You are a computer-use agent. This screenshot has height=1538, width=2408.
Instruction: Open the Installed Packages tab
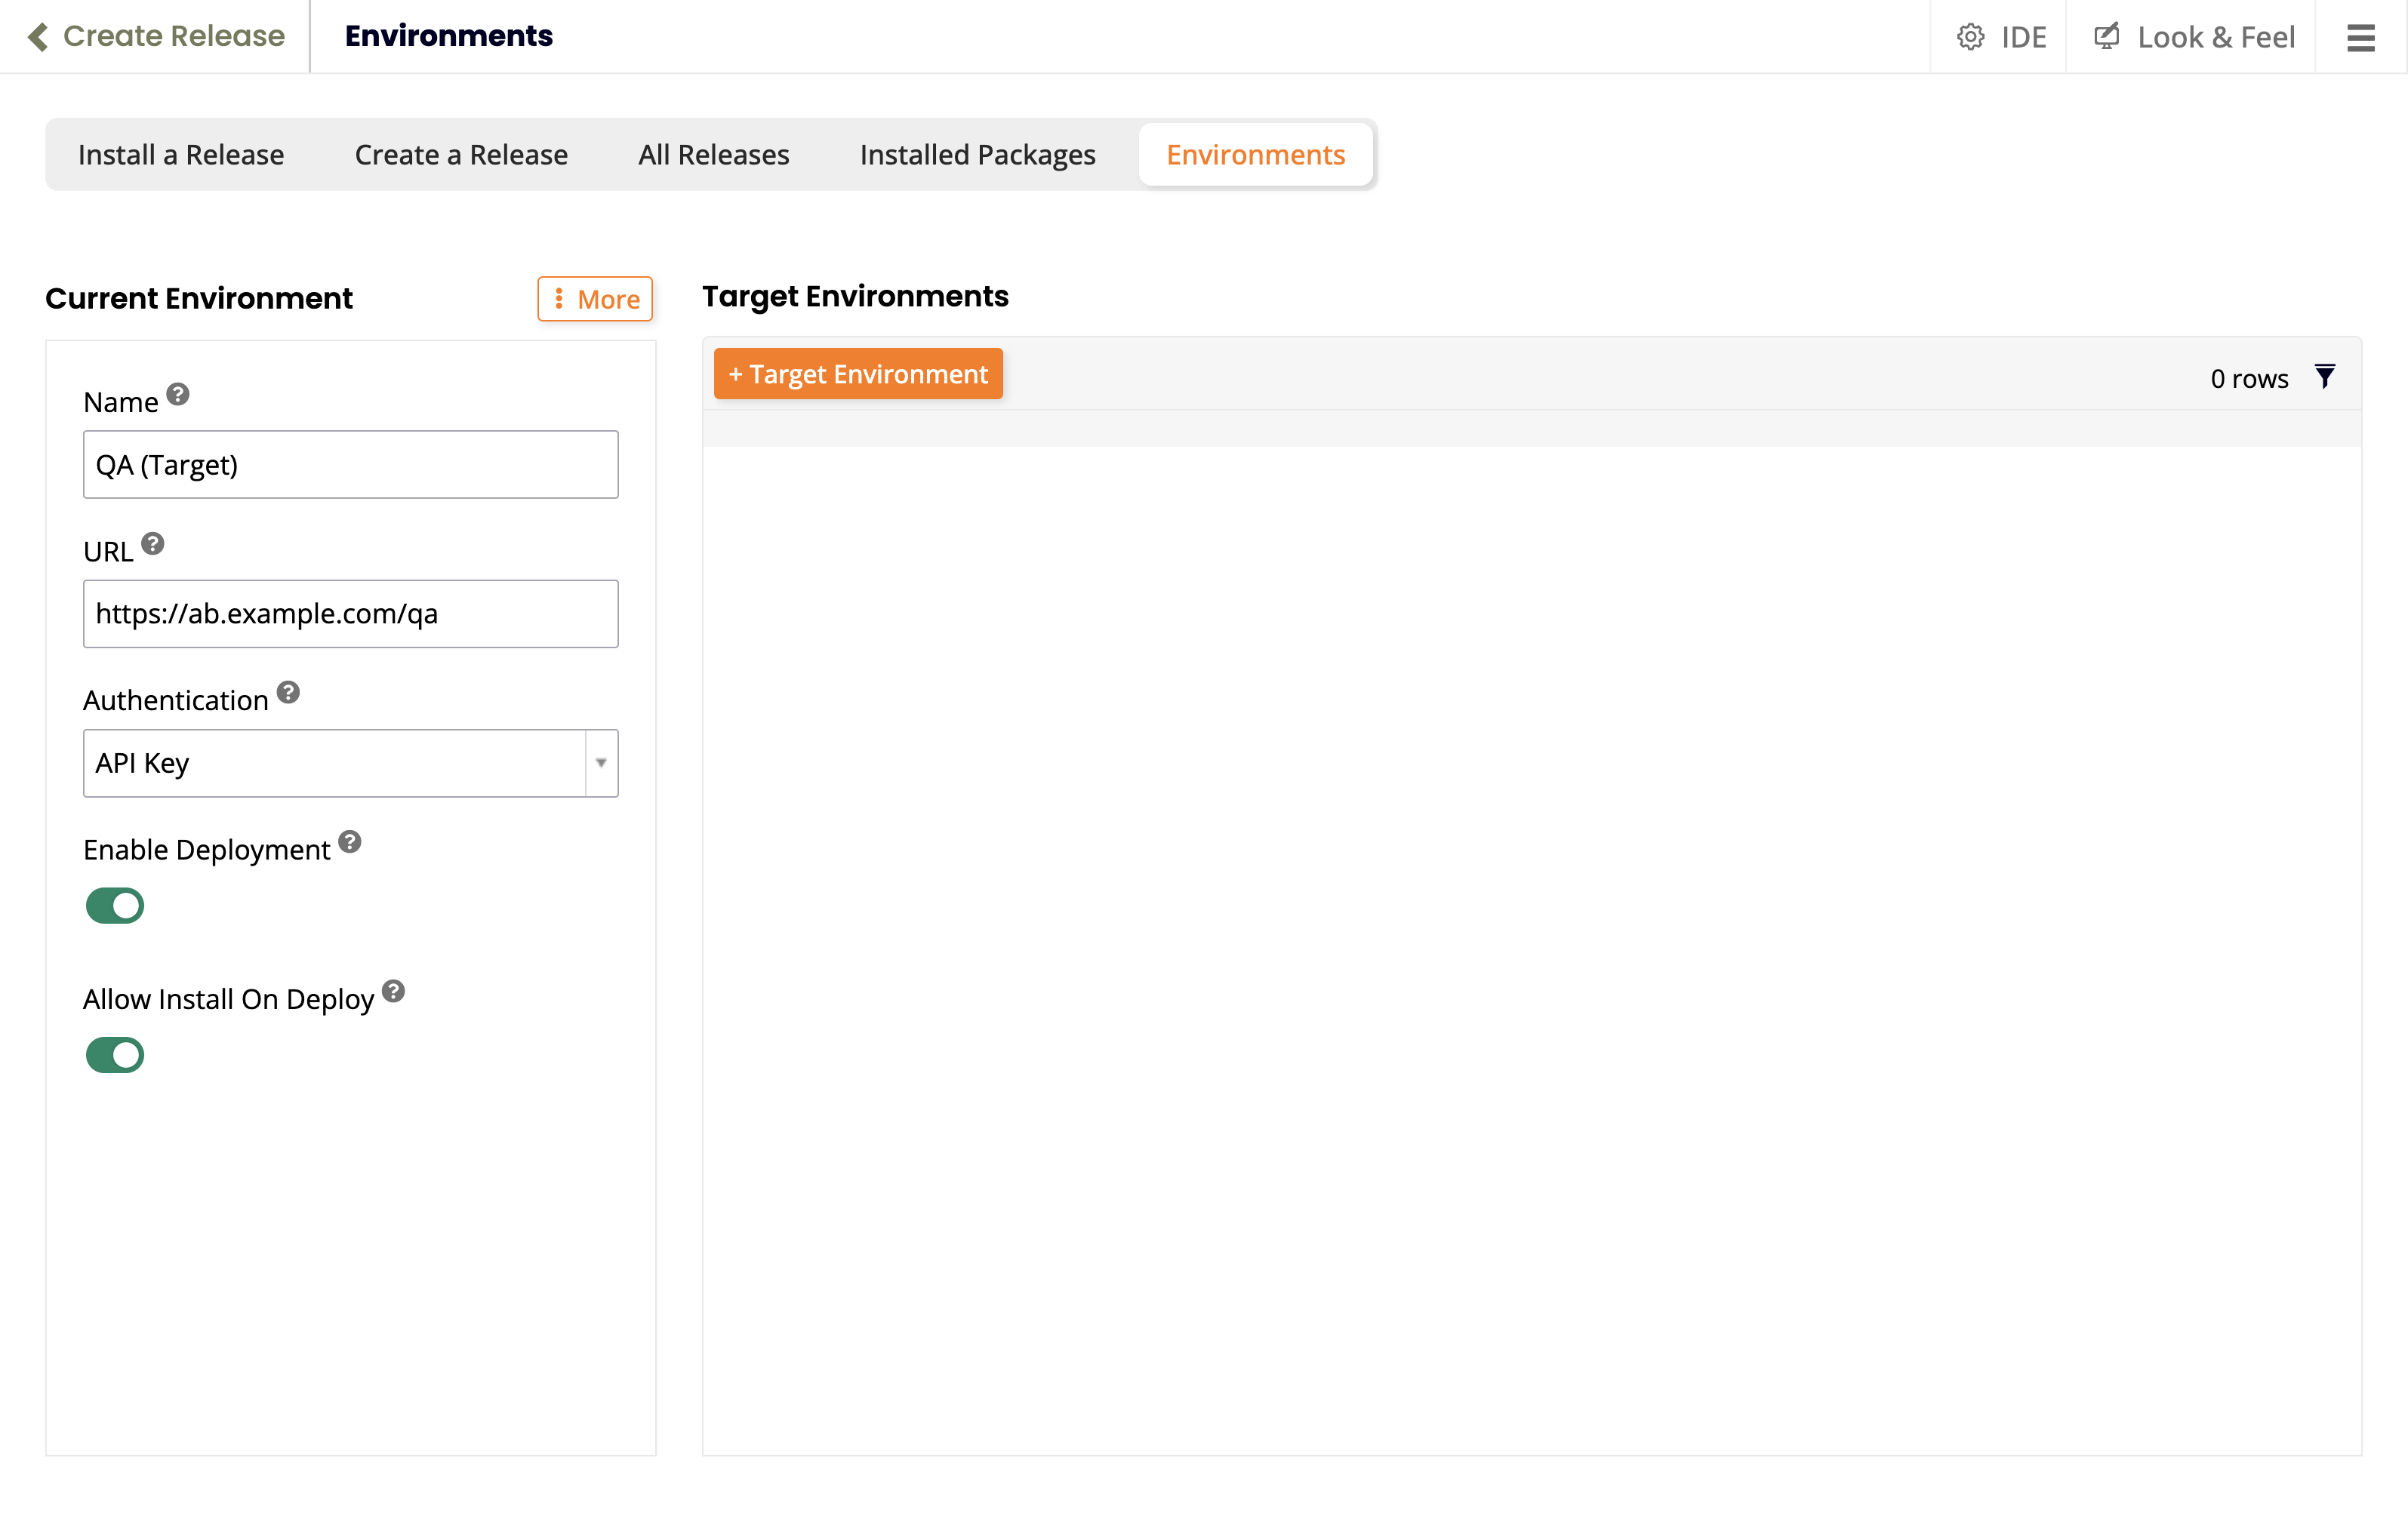(x=977, y=155)
